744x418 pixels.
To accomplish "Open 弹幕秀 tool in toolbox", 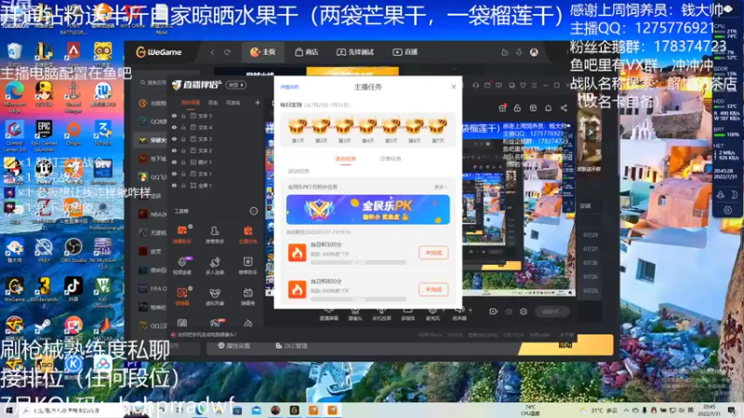I will click(x=247, y=296).
